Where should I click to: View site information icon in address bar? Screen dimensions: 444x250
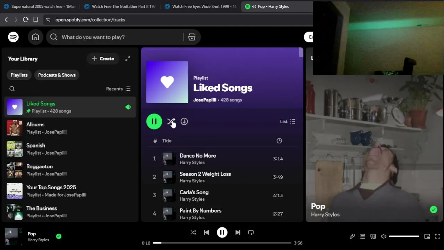click(x=48, y=20)
